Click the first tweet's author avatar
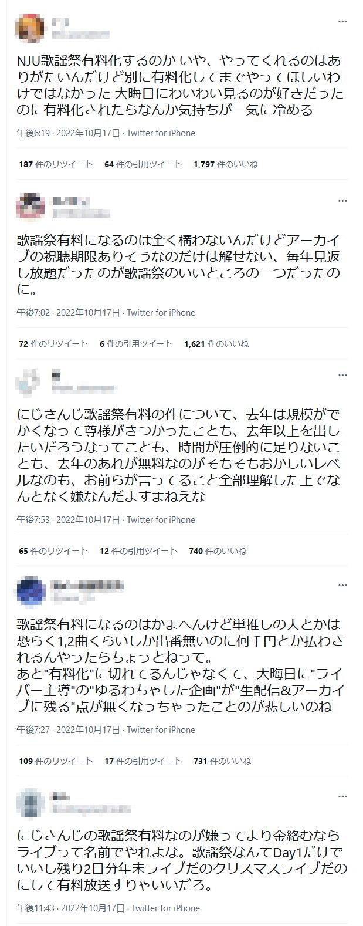This screenshot has height=926, width=363. (31, 28)
